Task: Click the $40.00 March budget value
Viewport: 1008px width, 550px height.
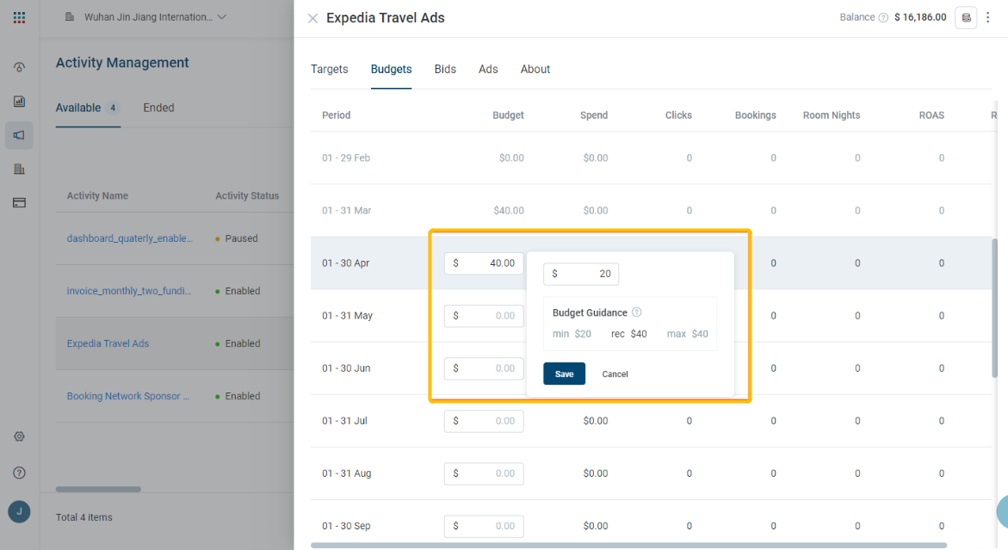Action: [x=509, y=211]
